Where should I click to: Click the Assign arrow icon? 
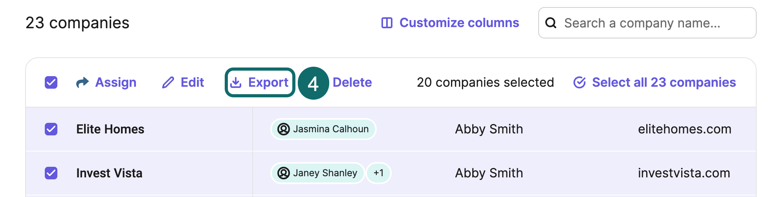82,82
